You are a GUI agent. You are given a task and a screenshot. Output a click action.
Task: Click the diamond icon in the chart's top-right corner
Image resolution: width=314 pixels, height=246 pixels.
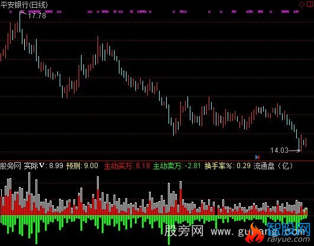coord(302,4)
